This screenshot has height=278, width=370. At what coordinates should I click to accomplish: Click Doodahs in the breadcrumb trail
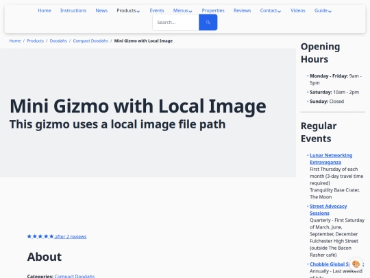58,41
